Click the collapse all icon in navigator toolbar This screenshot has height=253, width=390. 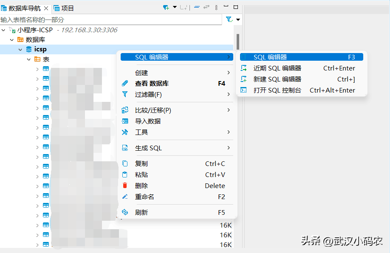[x=197, y=8]
